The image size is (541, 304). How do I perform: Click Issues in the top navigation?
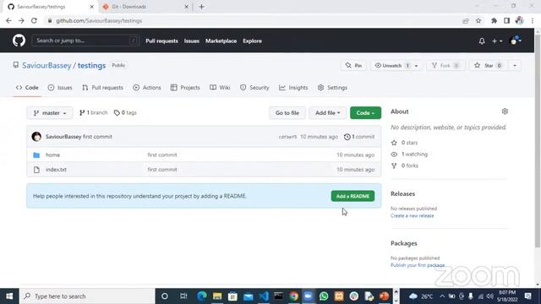pos(192,41)
